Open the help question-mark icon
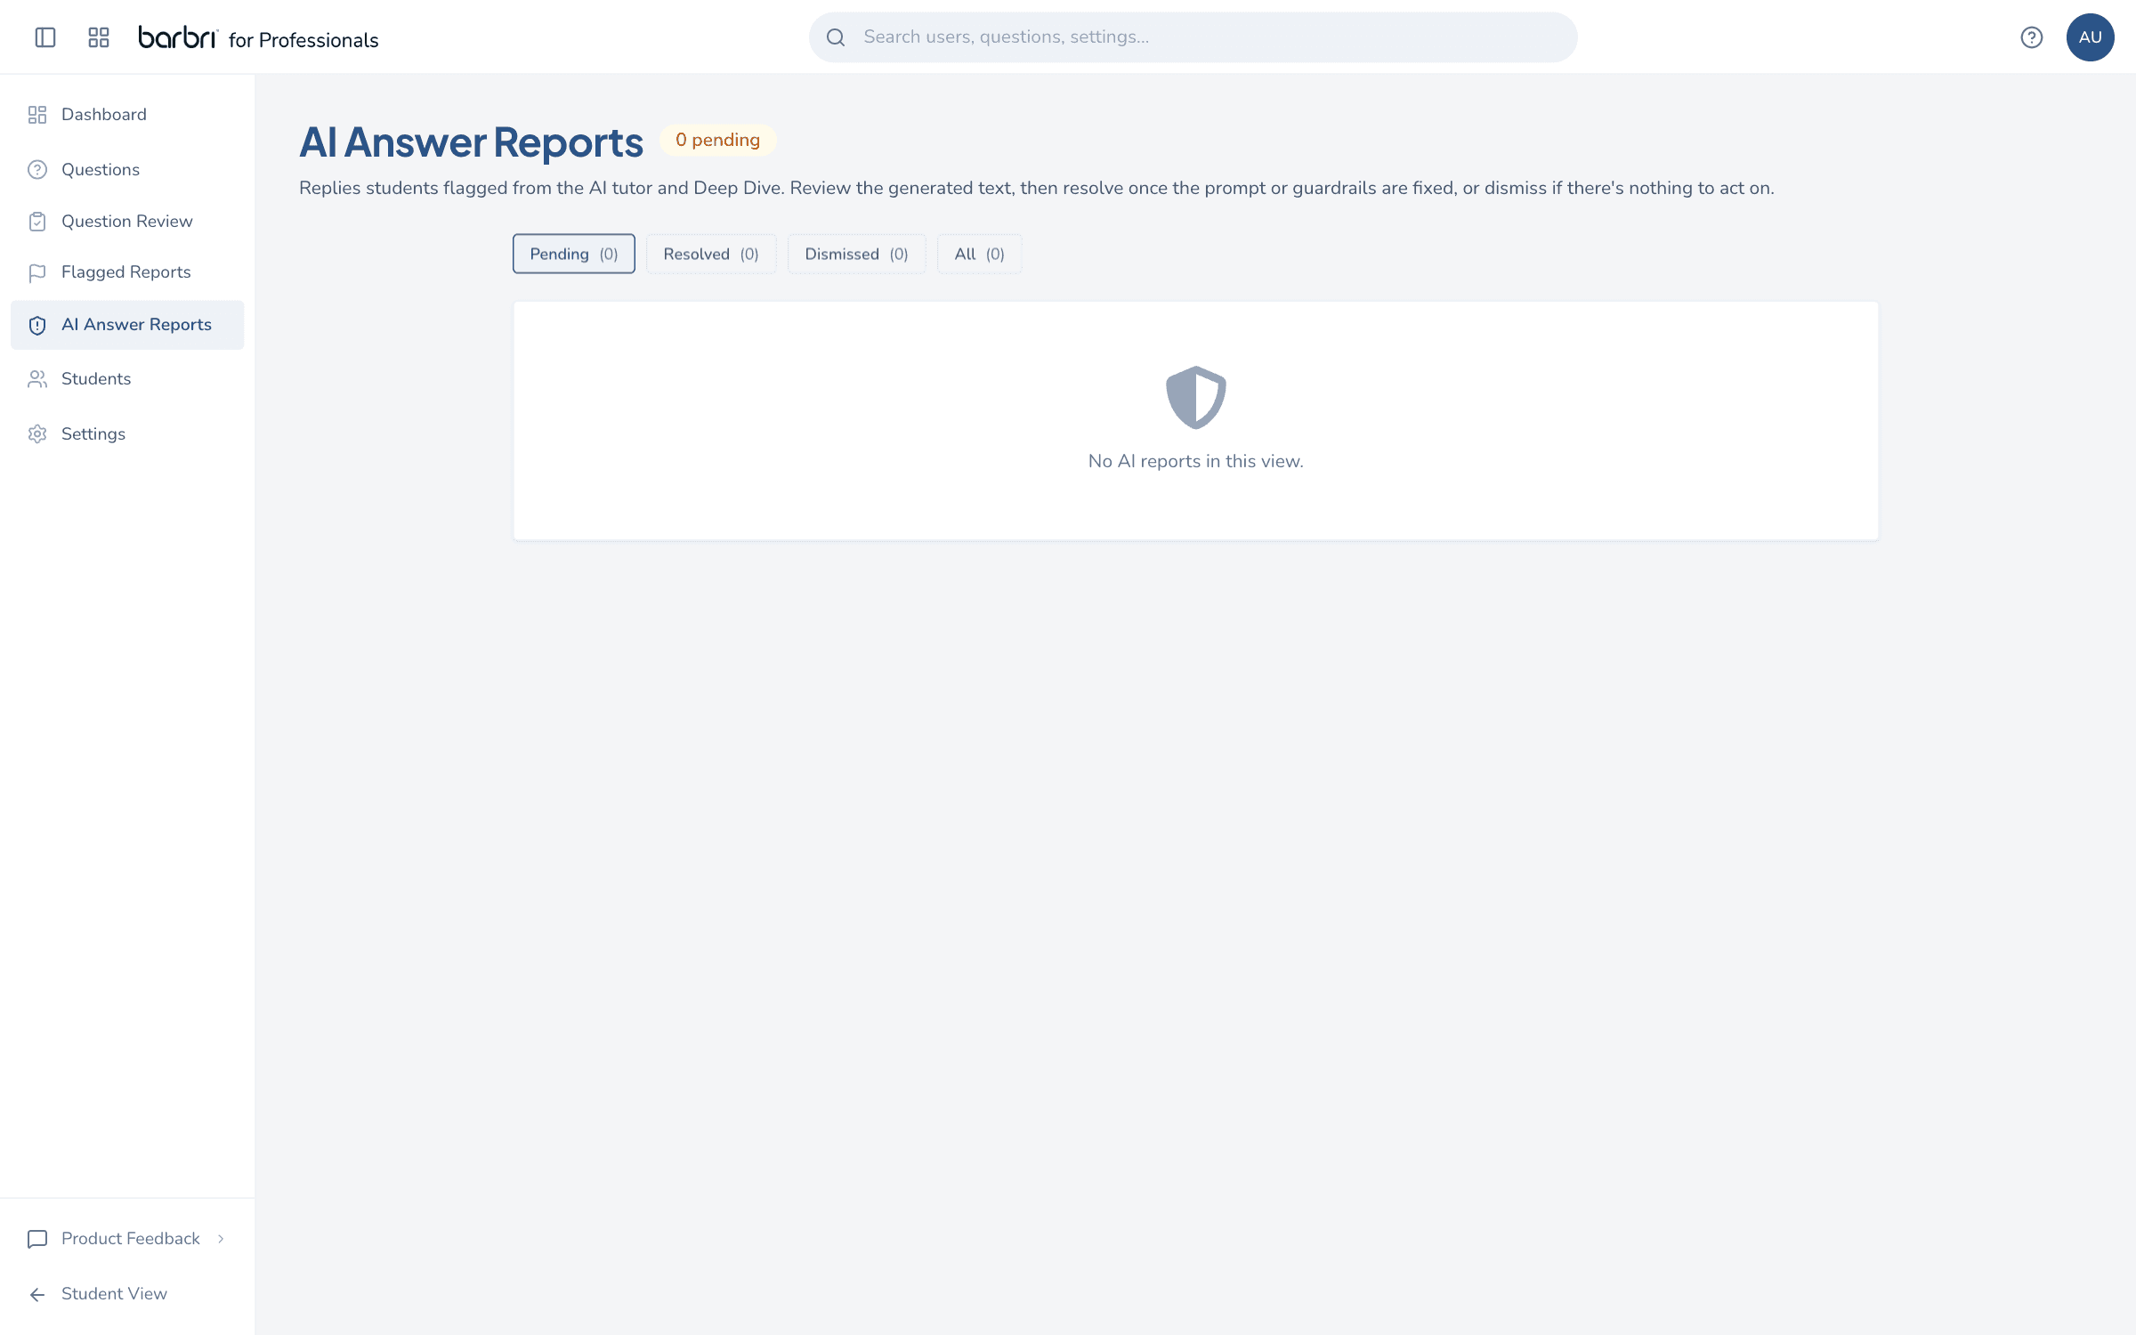Image resolution: width=2136 pixels, height=1335 pixels. (x=2031, y=37)
